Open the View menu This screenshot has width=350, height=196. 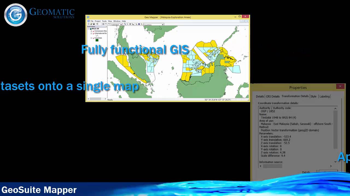(110, 21)
